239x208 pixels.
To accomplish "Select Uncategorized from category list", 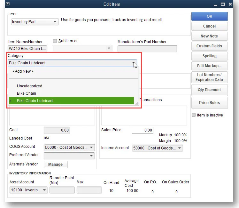I will (30, 86).
